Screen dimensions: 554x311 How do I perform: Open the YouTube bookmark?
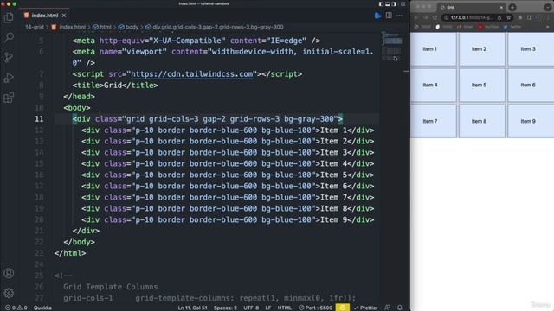click(488, 27)
